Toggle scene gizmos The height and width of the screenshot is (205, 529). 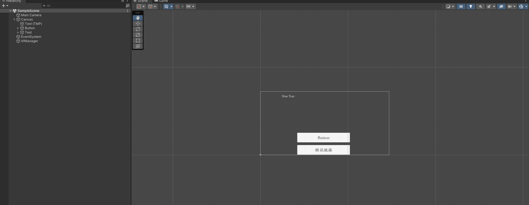[x=521, y=6]
